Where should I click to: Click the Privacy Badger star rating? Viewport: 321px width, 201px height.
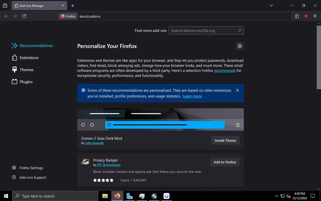(x=103, y=180)
